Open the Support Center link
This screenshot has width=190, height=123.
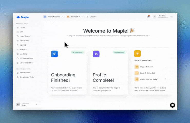click(x=147, y=67)
